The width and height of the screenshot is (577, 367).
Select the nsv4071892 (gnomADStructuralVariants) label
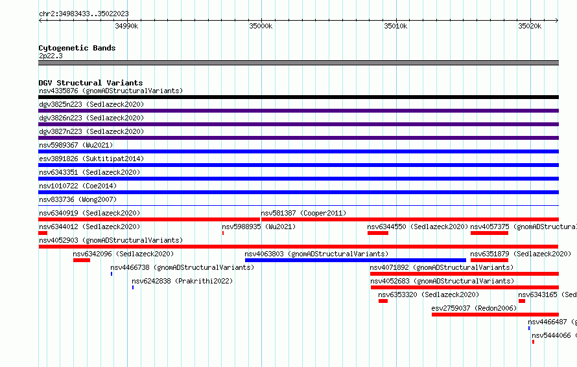click(442, 267)
